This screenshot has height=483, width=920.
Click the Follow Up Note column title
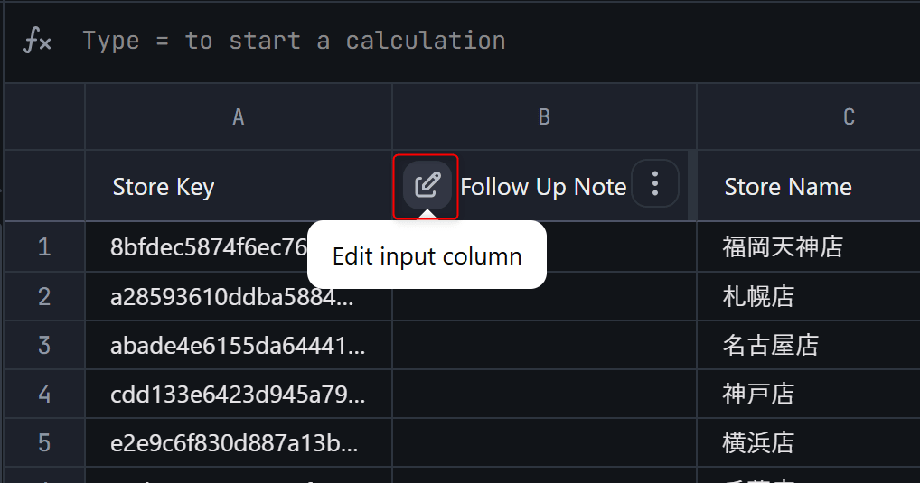click(x=543, y=187)
